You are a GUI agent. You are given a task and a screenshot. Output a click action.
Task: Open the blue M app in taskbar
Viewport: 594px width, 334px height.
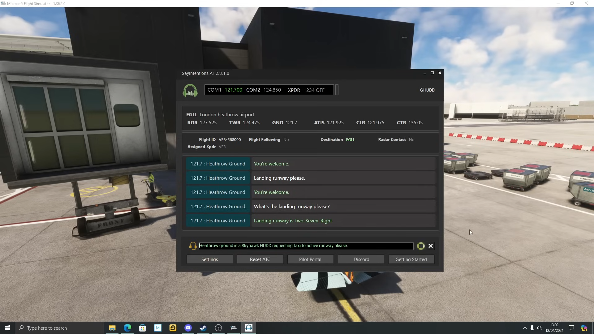click(x=158, y=328)
